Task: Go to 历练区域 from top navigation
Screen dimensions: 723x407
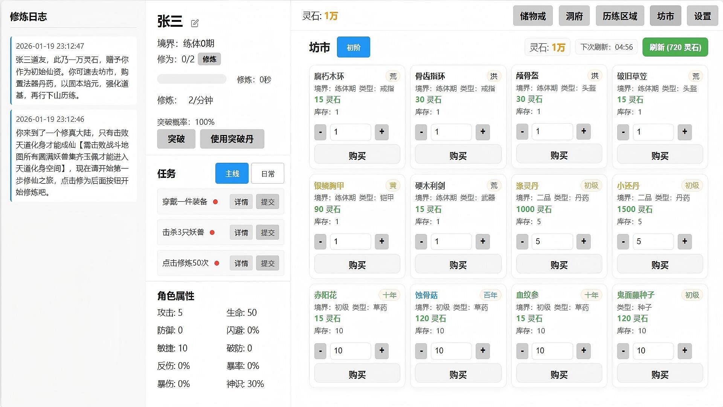Action: (619, 16)
